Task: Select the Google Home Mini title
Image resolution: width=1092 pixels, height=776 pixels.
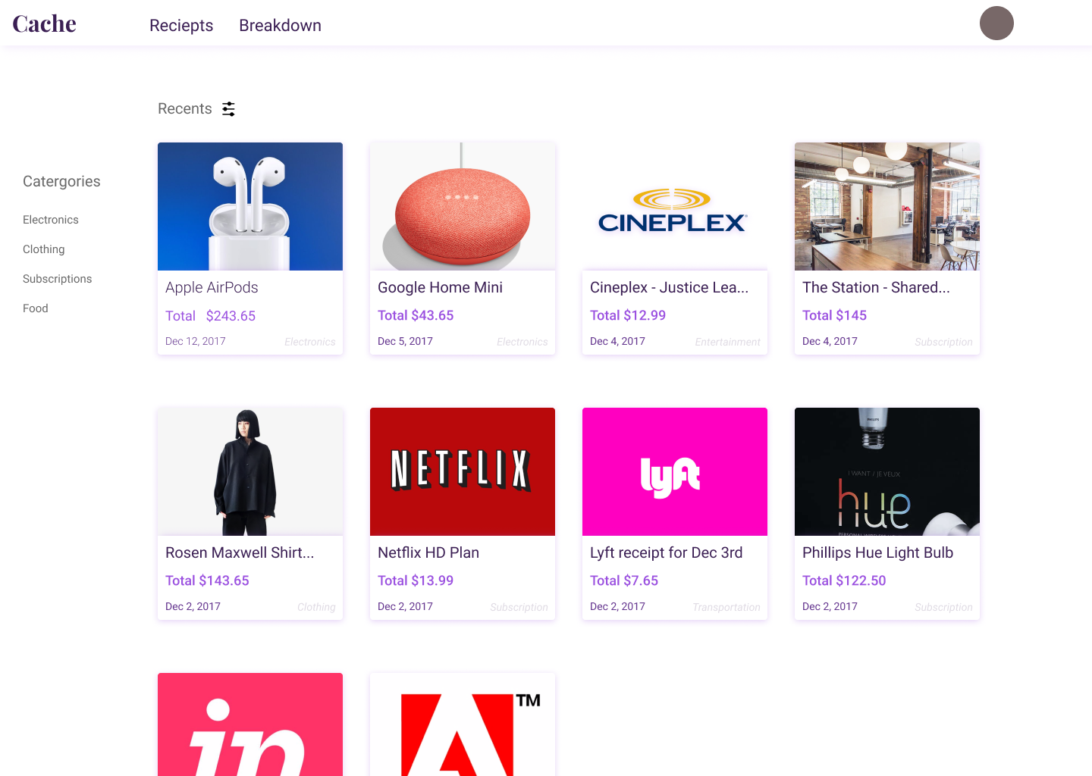Action: tap(440, 288)
